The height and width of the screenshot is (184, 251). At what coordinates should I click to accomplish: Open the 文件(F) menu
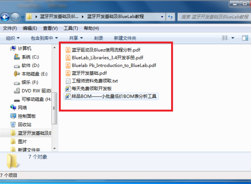(x=10, y=28)
